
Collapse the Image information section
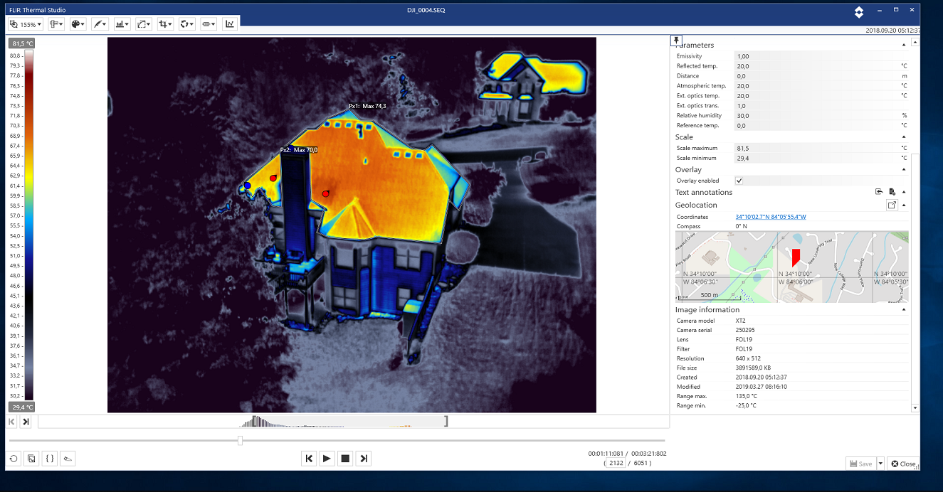904,310
